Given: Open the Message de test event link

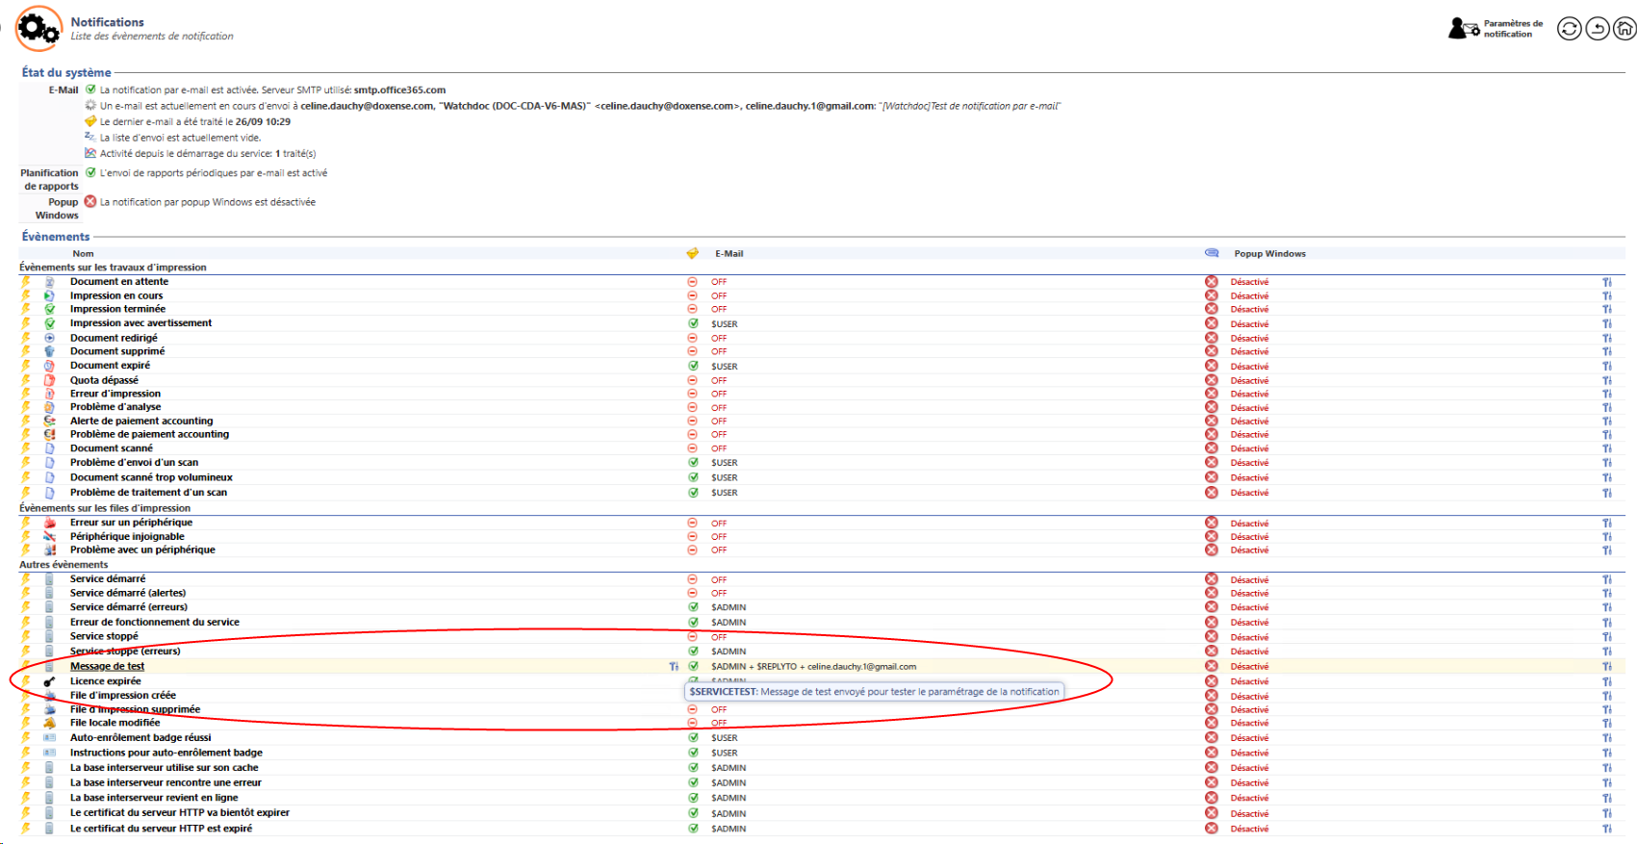Looking at the screenshot, I should pyautogui.click(x=107, y=666).
